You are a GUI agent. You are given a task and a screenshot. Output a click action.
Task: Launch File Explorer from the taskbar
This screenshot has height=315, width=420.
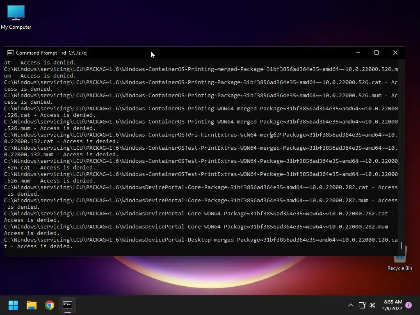31,305
